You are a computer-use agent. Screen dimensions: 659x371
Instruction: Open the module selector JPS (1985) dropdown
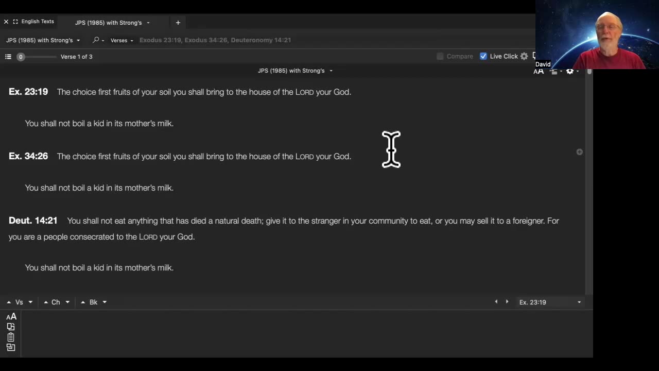point(43,40)
